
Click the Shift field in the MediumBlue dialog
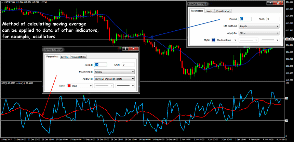(x=272, y=19)
